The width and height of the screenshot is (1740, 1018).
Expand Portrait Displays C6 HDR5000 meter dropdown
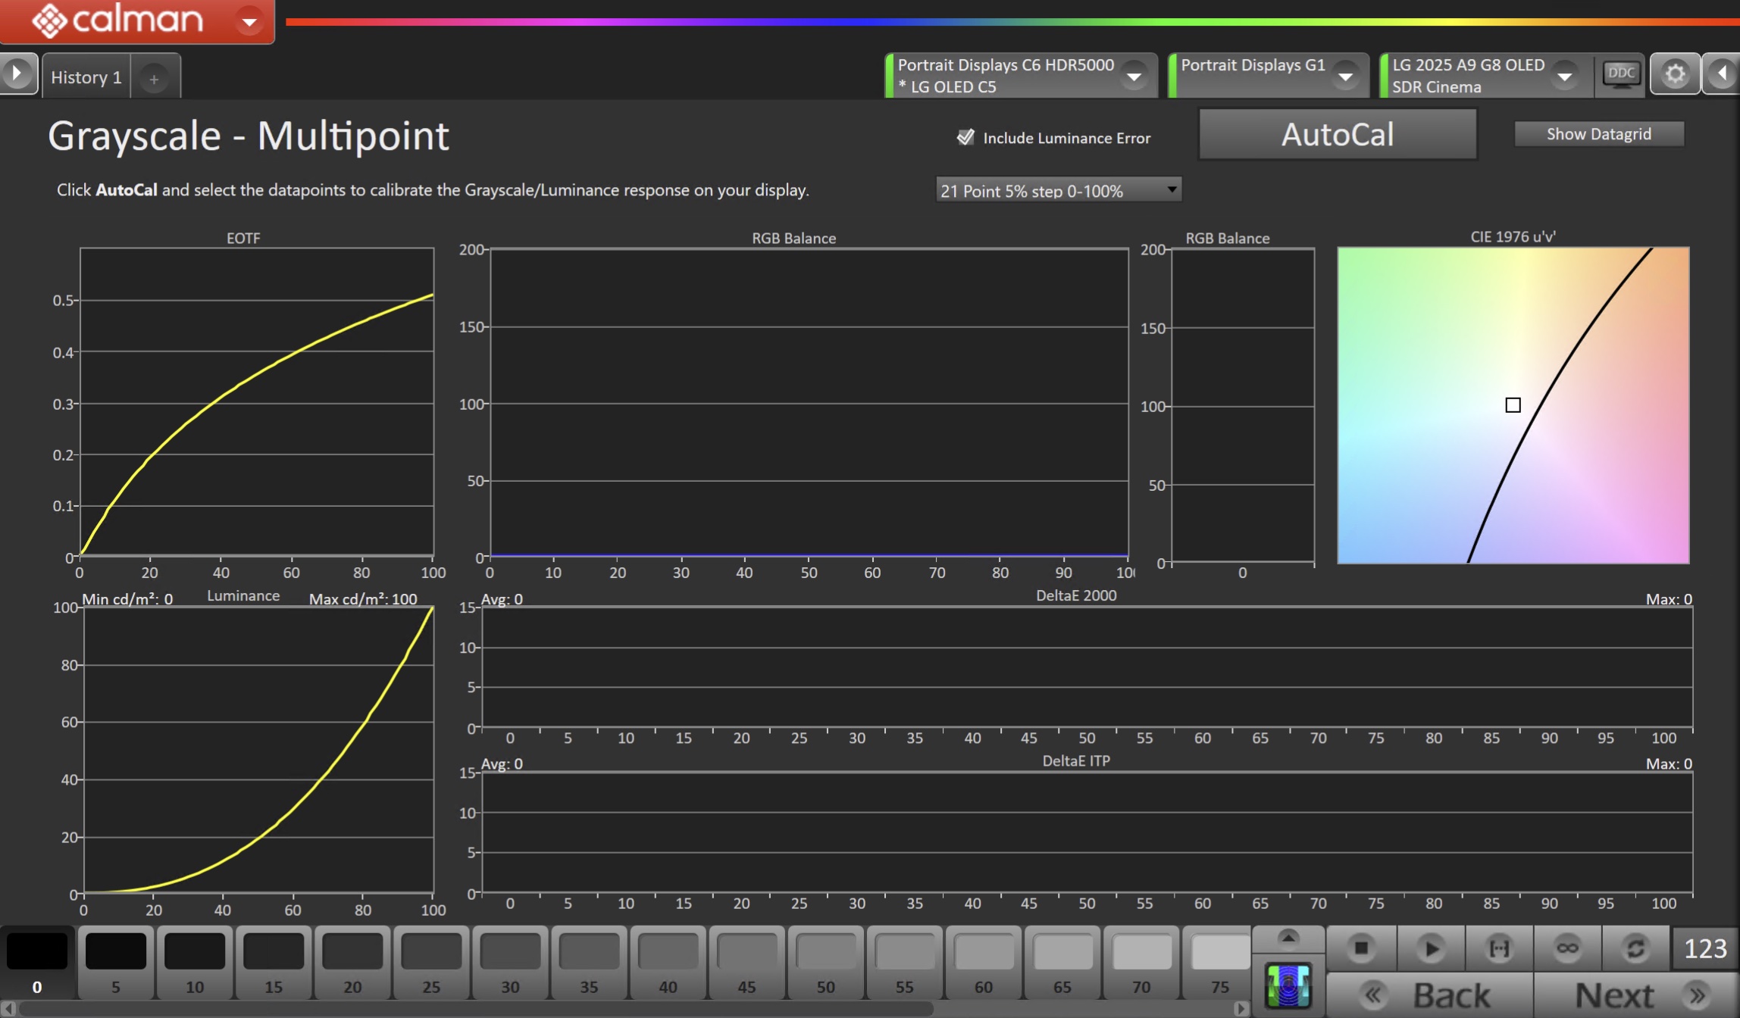click(1134, 76)
